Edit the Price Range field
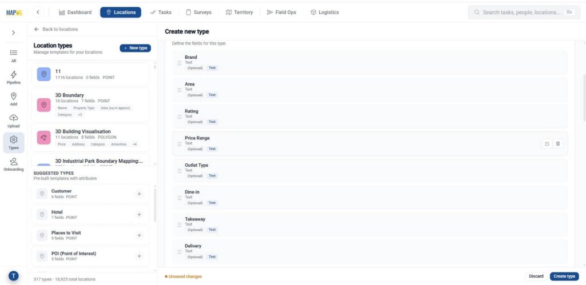Viewport: 586px width, 285px height. tap(547, 143)
